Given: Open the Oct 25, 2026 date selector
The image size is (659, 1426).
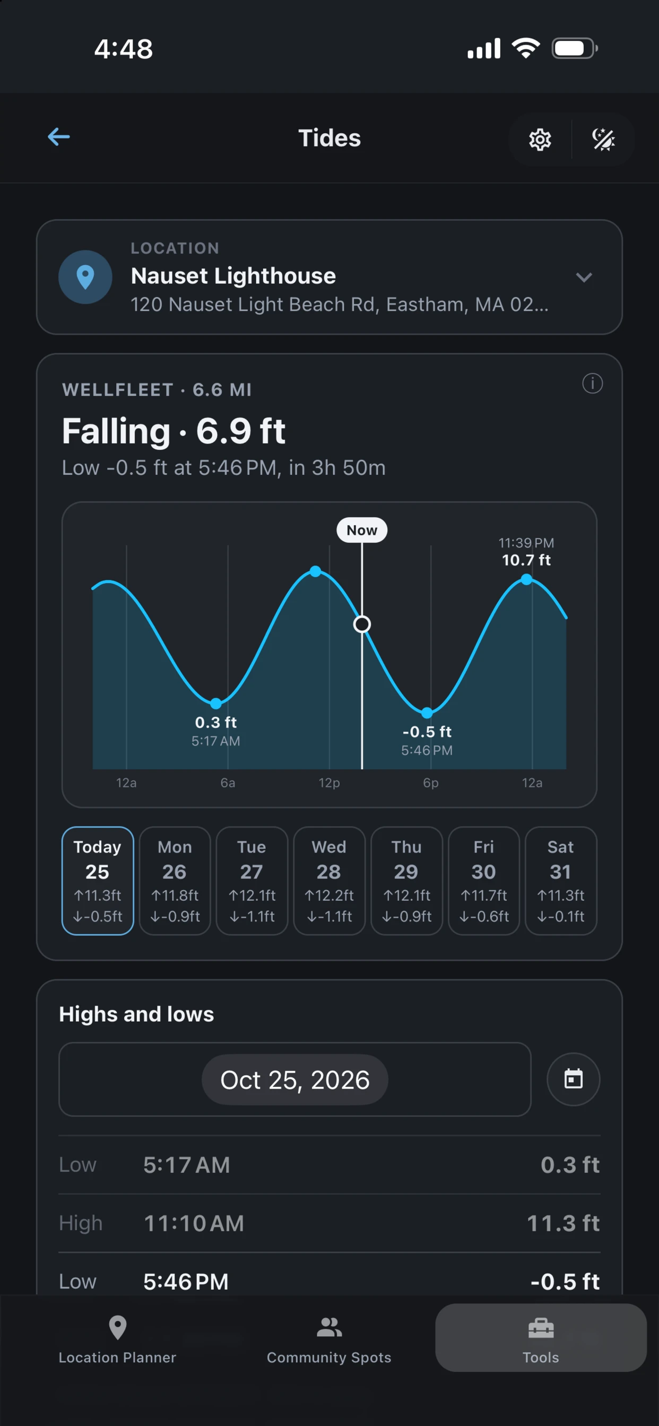Looking at the screenshot, I should [294, 1079].
